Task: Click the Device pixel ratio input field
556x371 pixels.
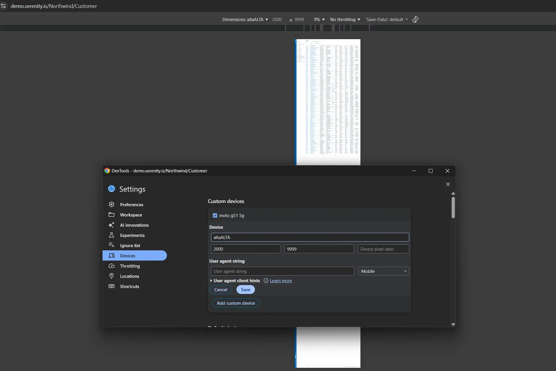Action: (383, 249)
